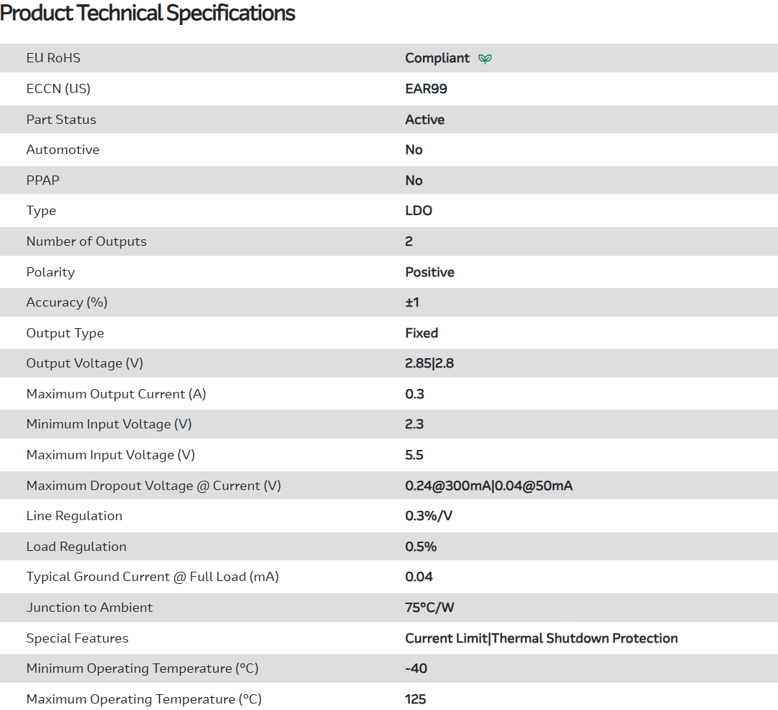
Task: Click the 2.85|2.8 output voltage value
Action: (429, 363)
